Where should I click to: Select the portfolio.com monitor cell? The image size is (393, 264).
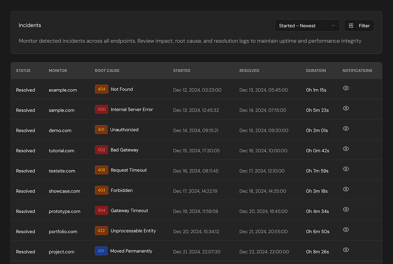(x=63, y=232)
